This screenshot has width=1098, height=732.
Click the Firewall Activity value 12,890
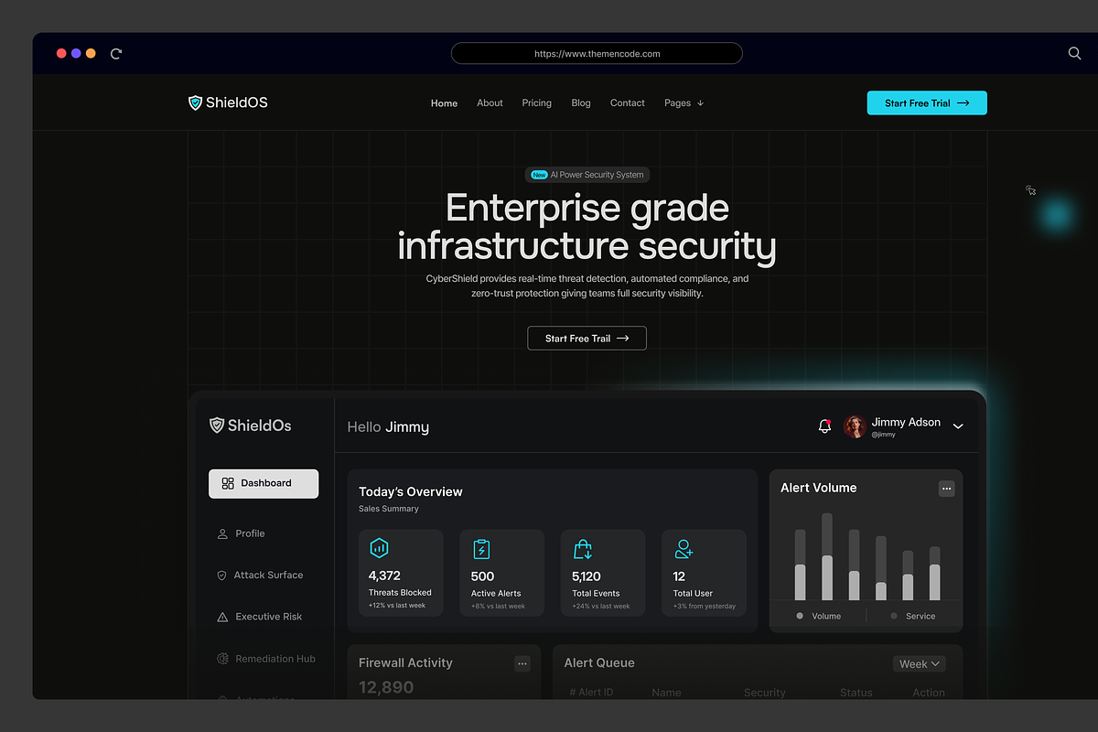pos(386,687)
